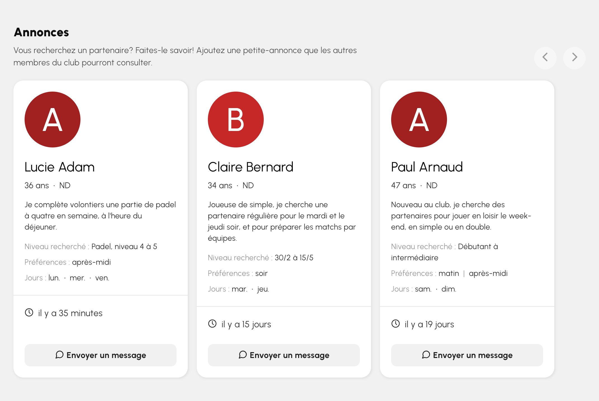Select the name Lucie Adam
The width and height of the screenshot is (599, 401).
60,167
